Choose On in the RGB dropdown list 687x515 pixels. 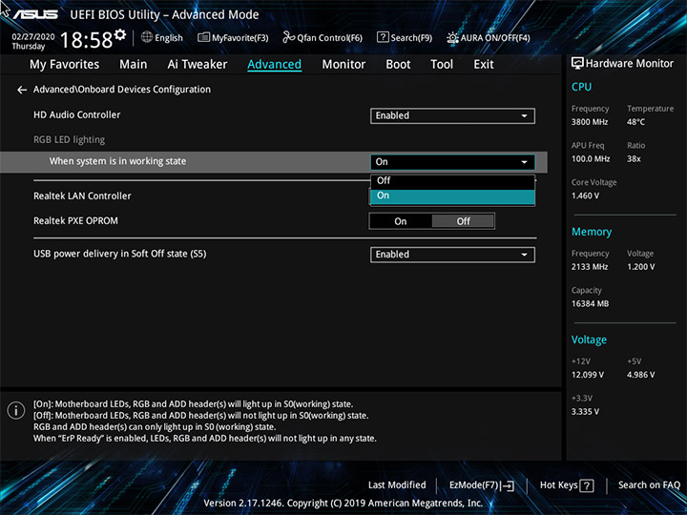[452, 196]
